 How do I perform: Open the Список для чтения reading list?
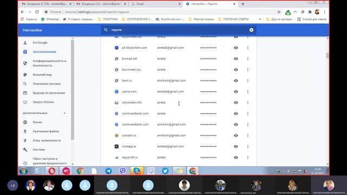point(312,19)
